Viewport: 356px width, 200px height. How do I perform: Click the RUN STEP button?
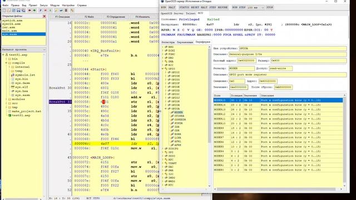[239, 7]
